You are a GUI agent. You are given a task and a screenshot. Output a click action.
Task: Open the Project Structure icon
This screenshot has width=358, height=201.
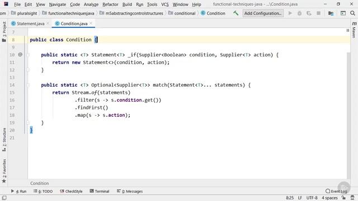click(x=331, y=13)
